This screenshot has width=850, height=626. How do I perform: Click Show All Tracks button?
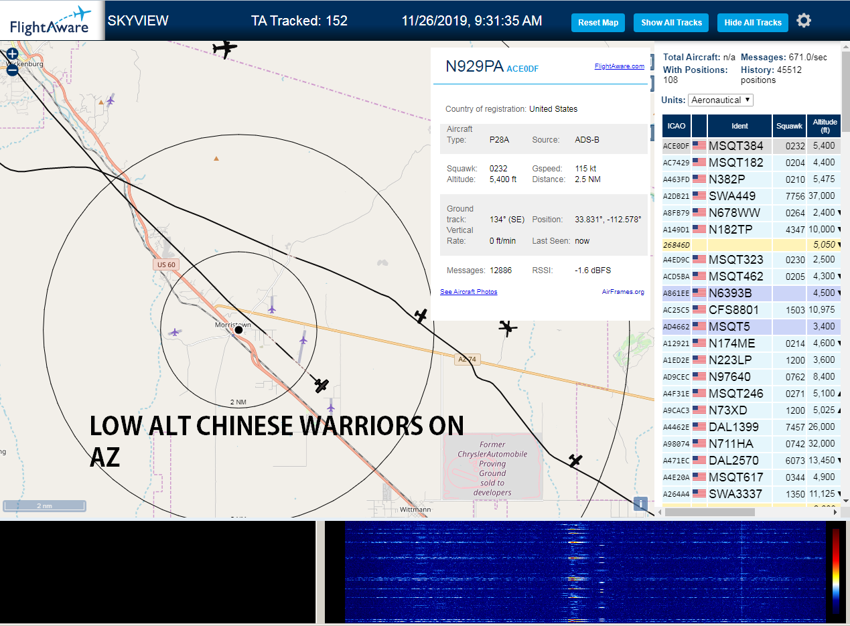pyautogui.click(x=671, y=22)
